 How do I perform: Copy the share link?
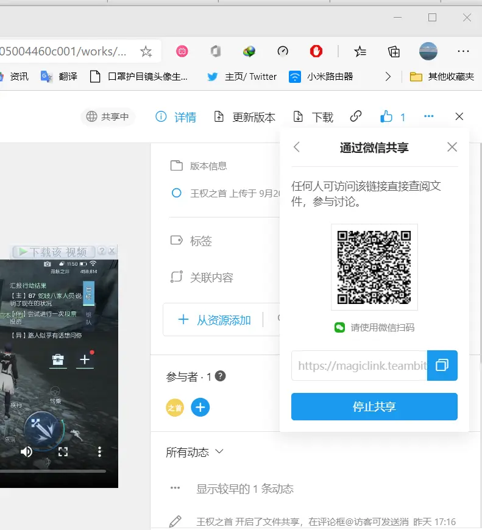442,366
